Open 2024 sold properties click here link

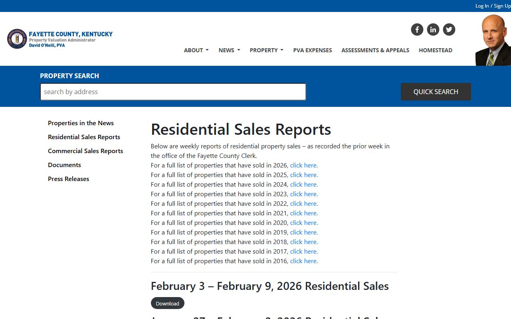pyautogui.click(x=304, y=185)
